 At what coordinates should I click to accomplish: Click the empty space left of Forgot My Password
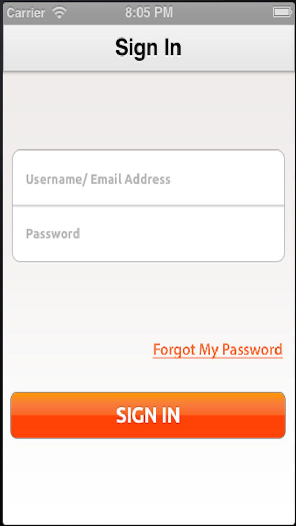(77, 350)
